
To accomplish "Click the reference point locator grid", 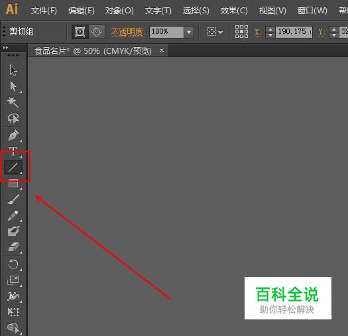I will (241, 32).
